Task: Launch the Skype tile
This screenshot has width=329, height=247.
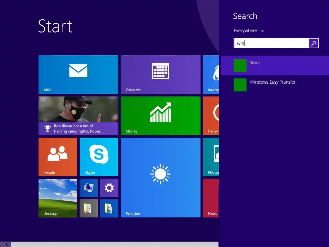Action: 99,157
